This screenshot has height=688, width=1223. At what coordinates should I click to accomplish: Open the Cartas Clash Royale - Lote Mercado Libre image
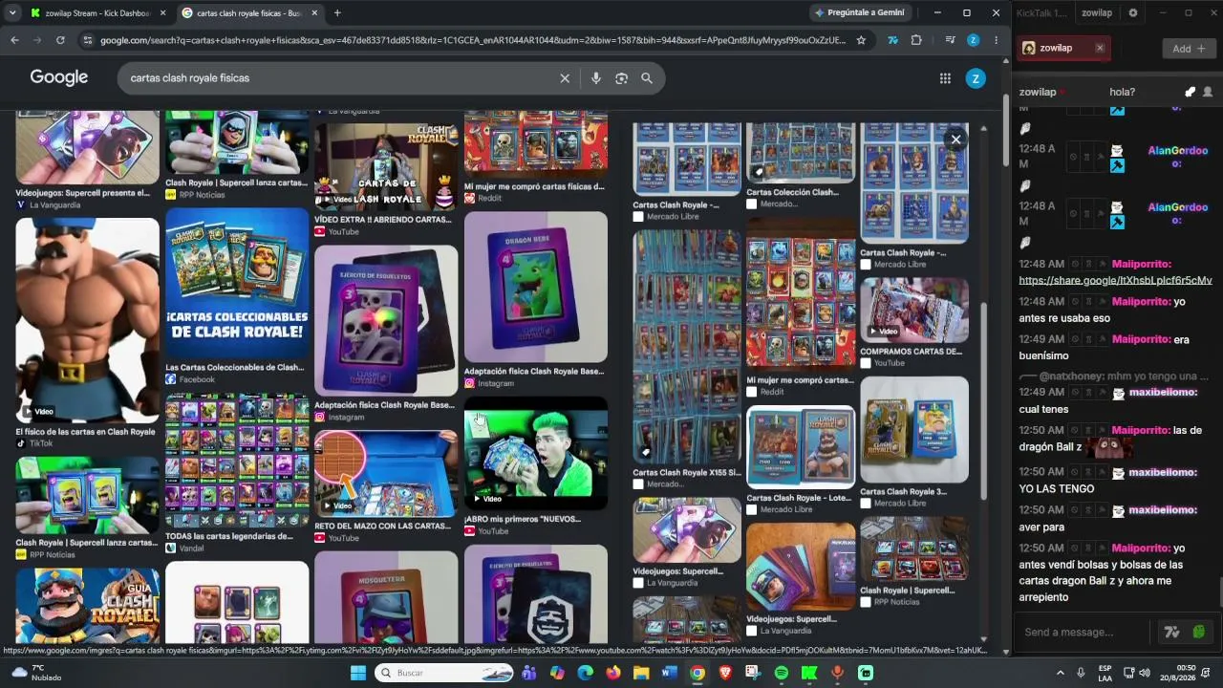point(801,447)
